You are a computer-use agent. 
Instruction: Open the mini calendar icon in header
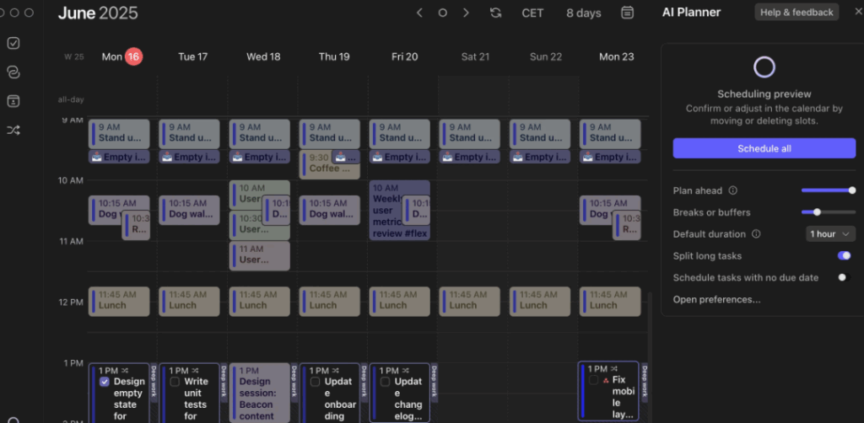tap(627, 13)
